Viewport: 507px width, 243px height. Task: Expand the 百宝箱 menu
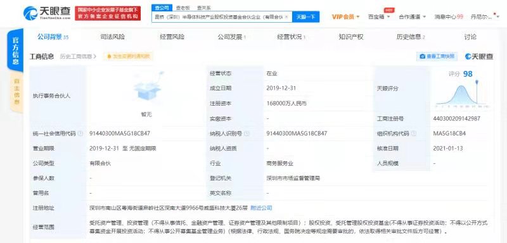378,17
